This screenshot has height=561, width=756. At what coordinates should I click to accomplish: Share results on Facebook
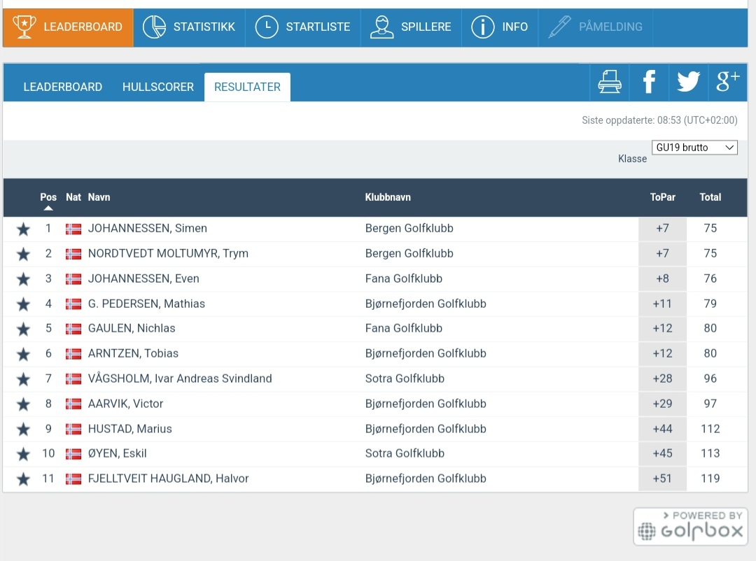(649, 82)
